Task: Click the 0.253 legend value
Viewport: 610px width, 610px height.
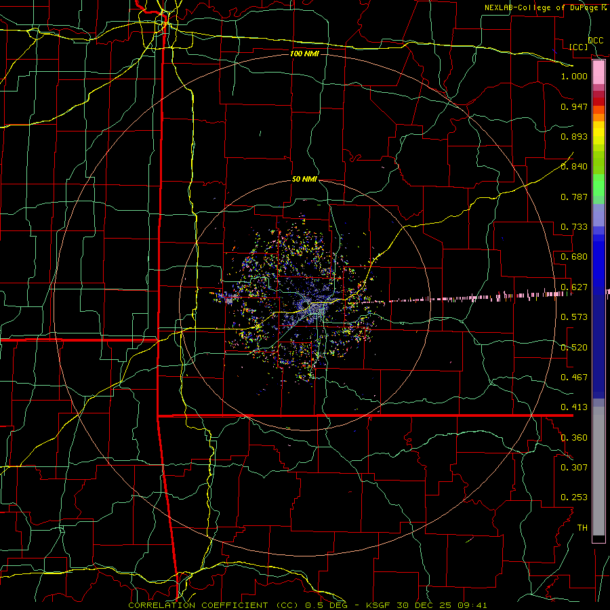Action: click(574, 497)
